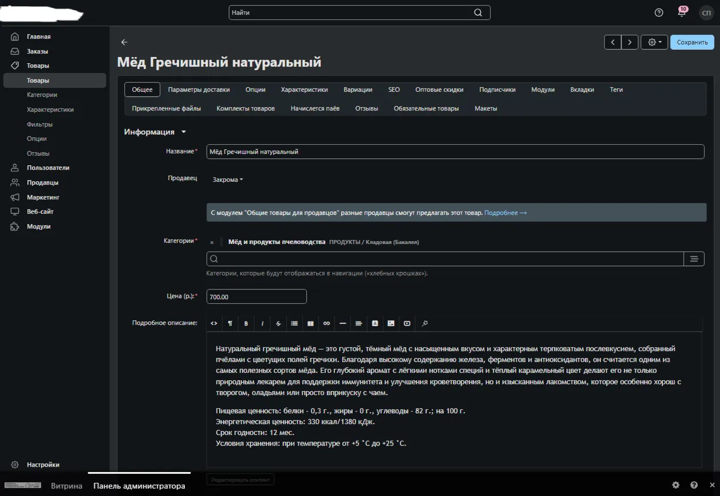Open bottom panel gear settings icon
Image resolution: width=720 pixels, height=496 pixels.
pos(675,485)
